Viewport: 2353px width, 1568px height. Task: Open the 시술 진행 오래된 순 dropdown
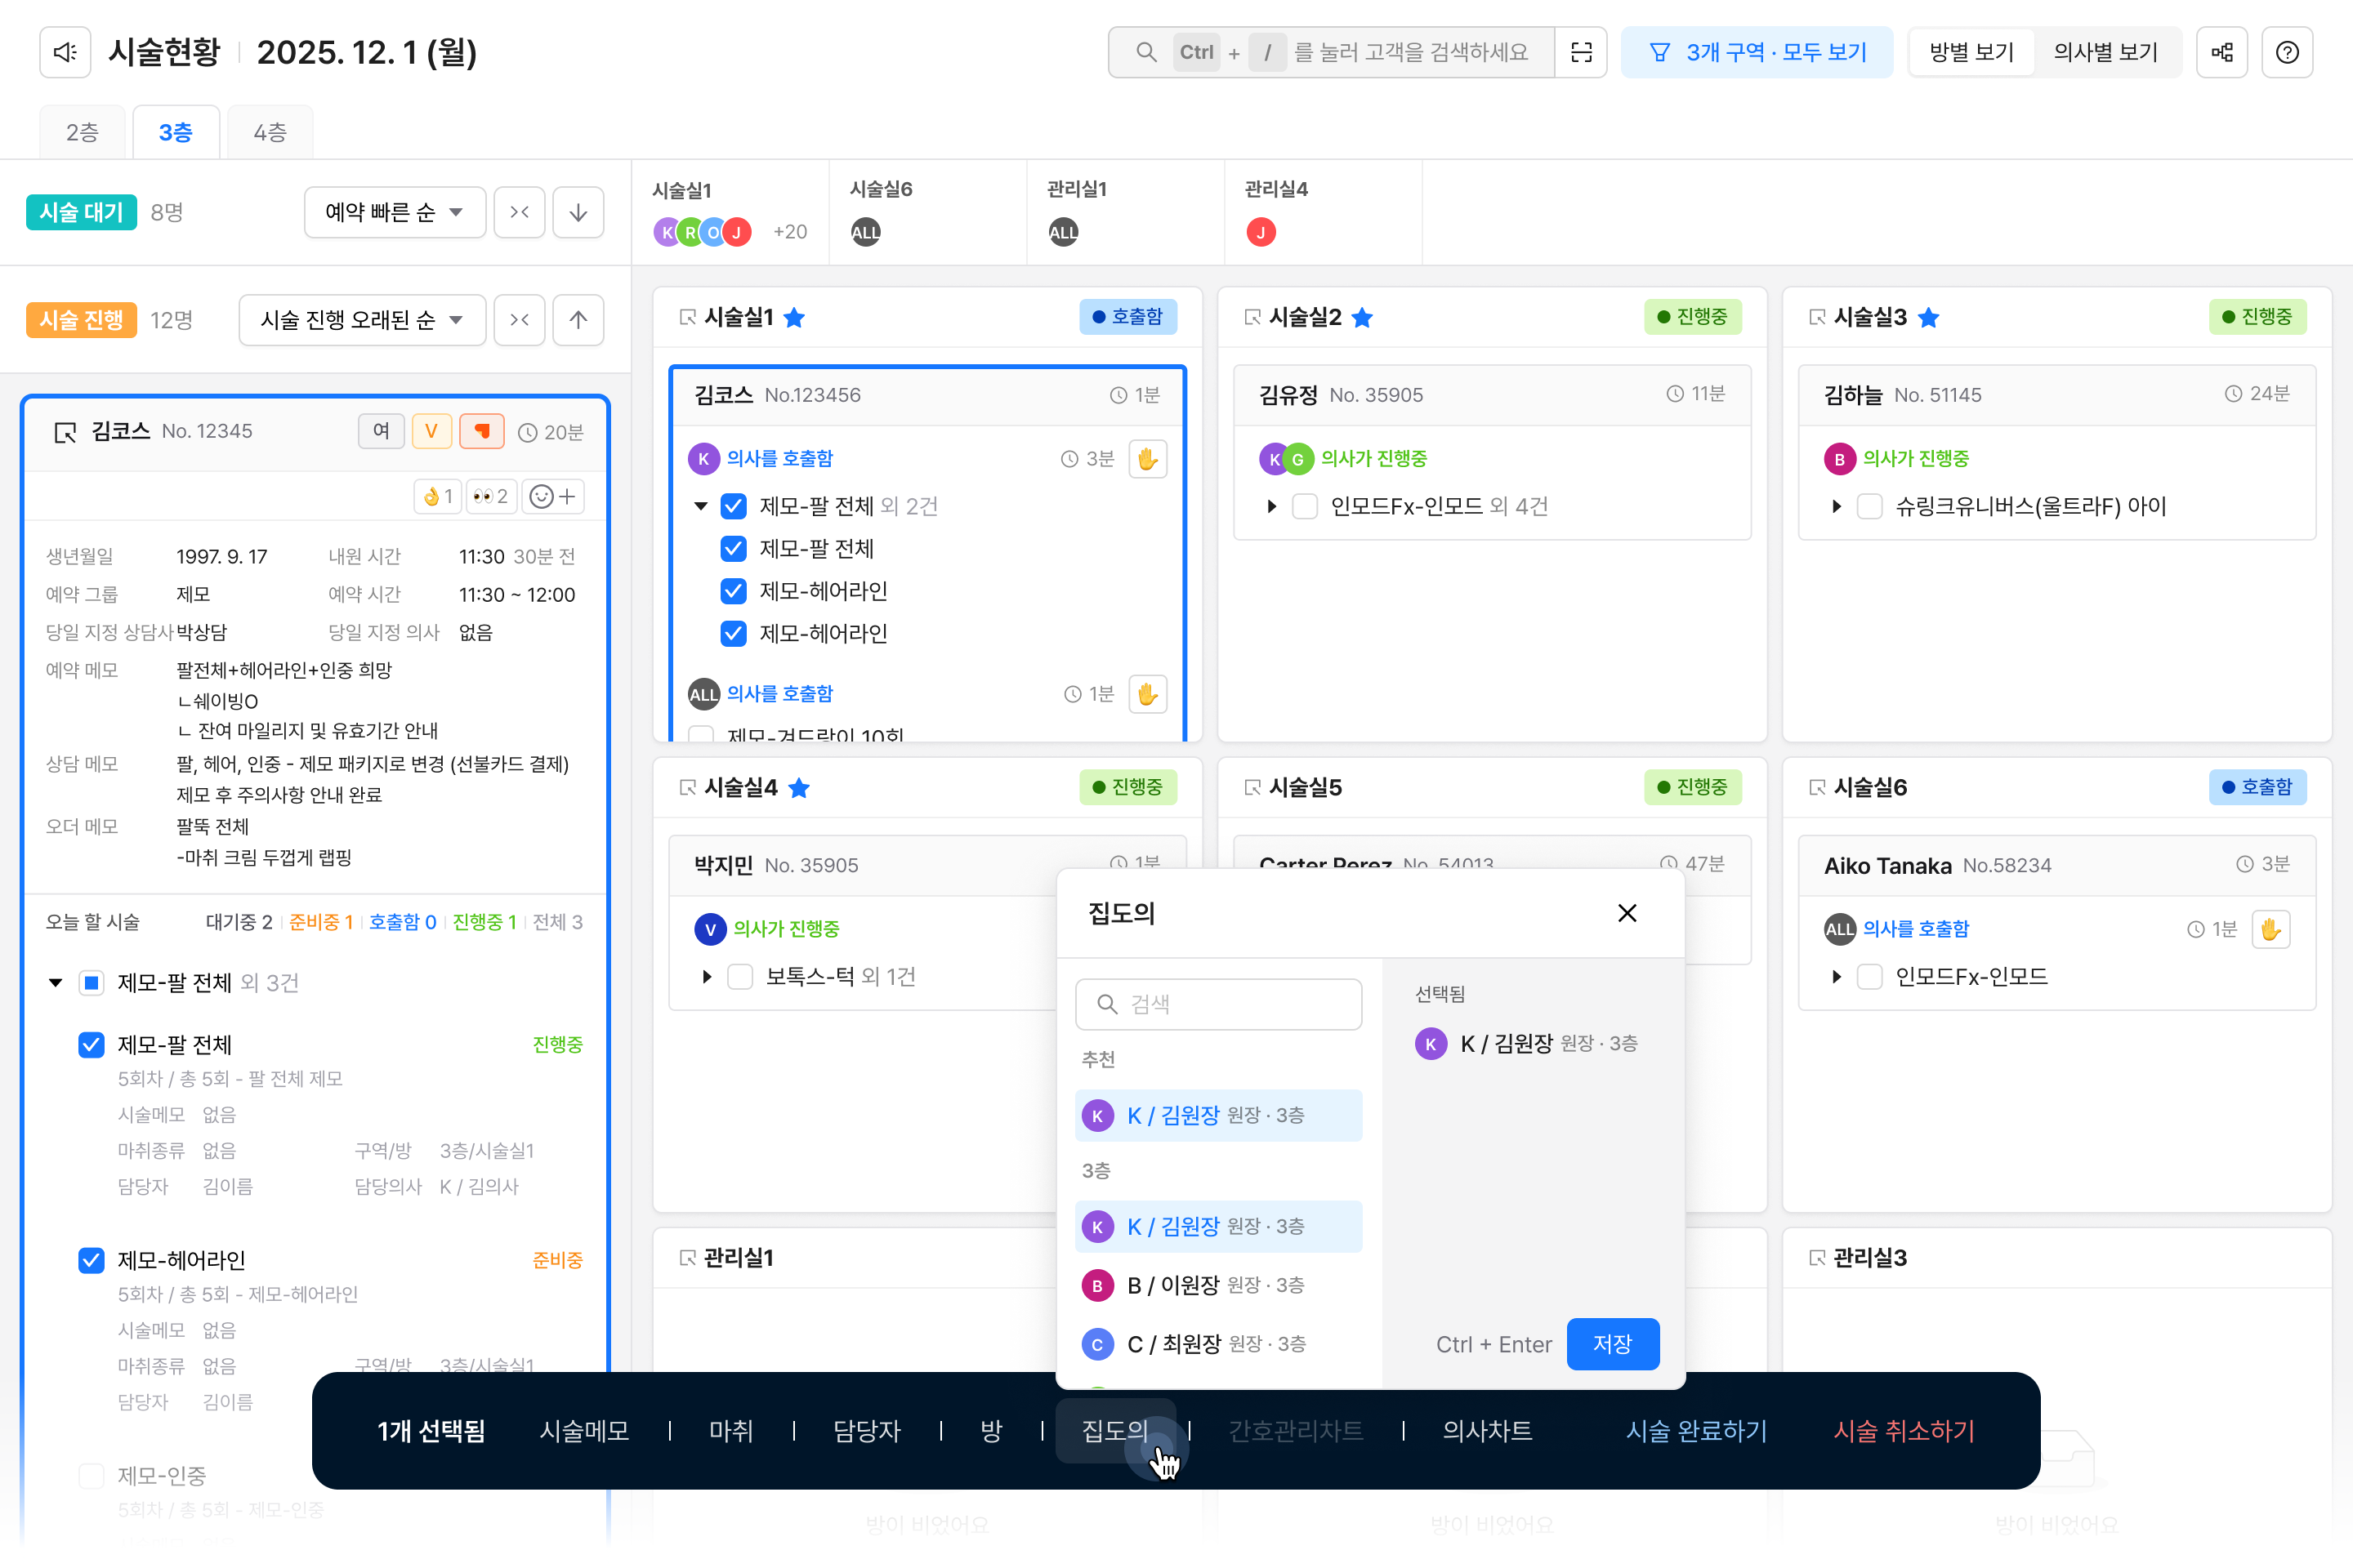362,320
